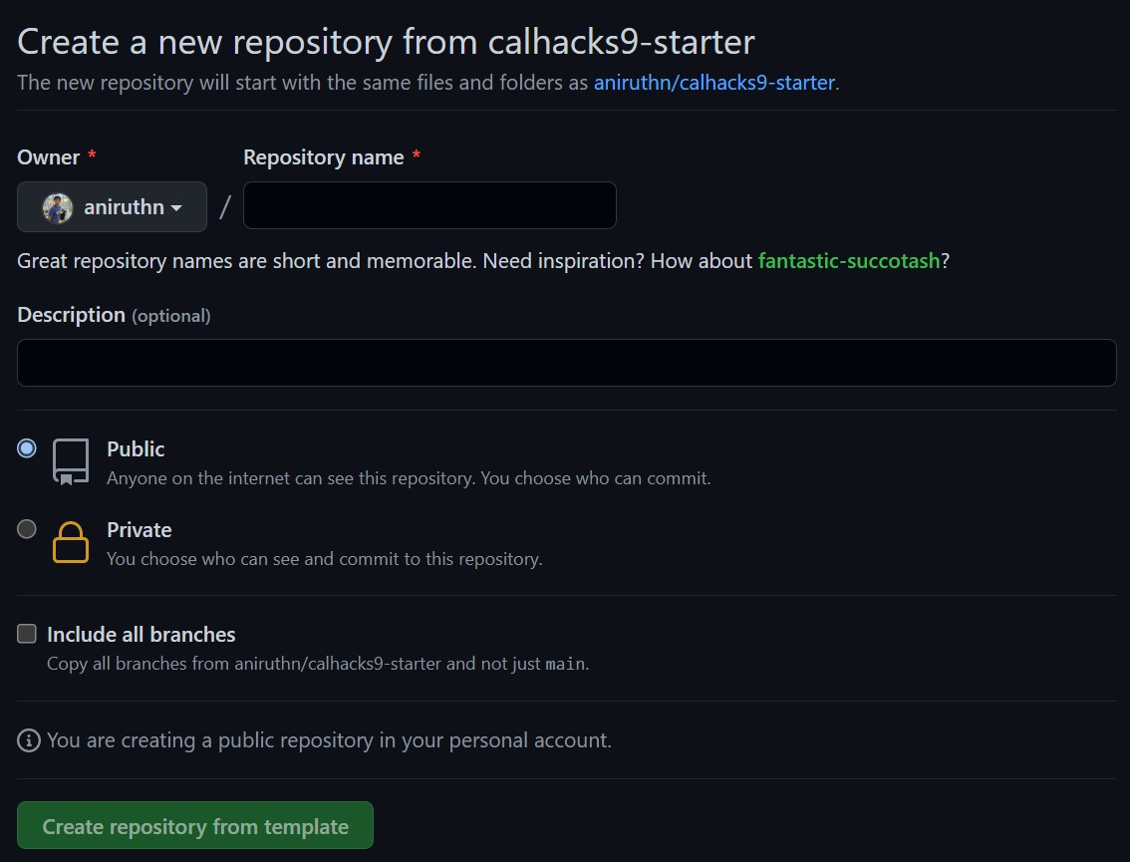Click the yellow Private lock icon
Screen dimensions: 1130x862
click(69, 542)
